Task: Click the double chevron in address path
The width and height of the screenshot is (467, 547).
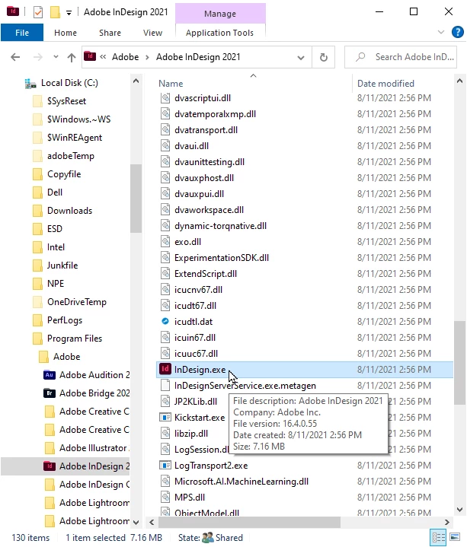Action: [103, 56]
